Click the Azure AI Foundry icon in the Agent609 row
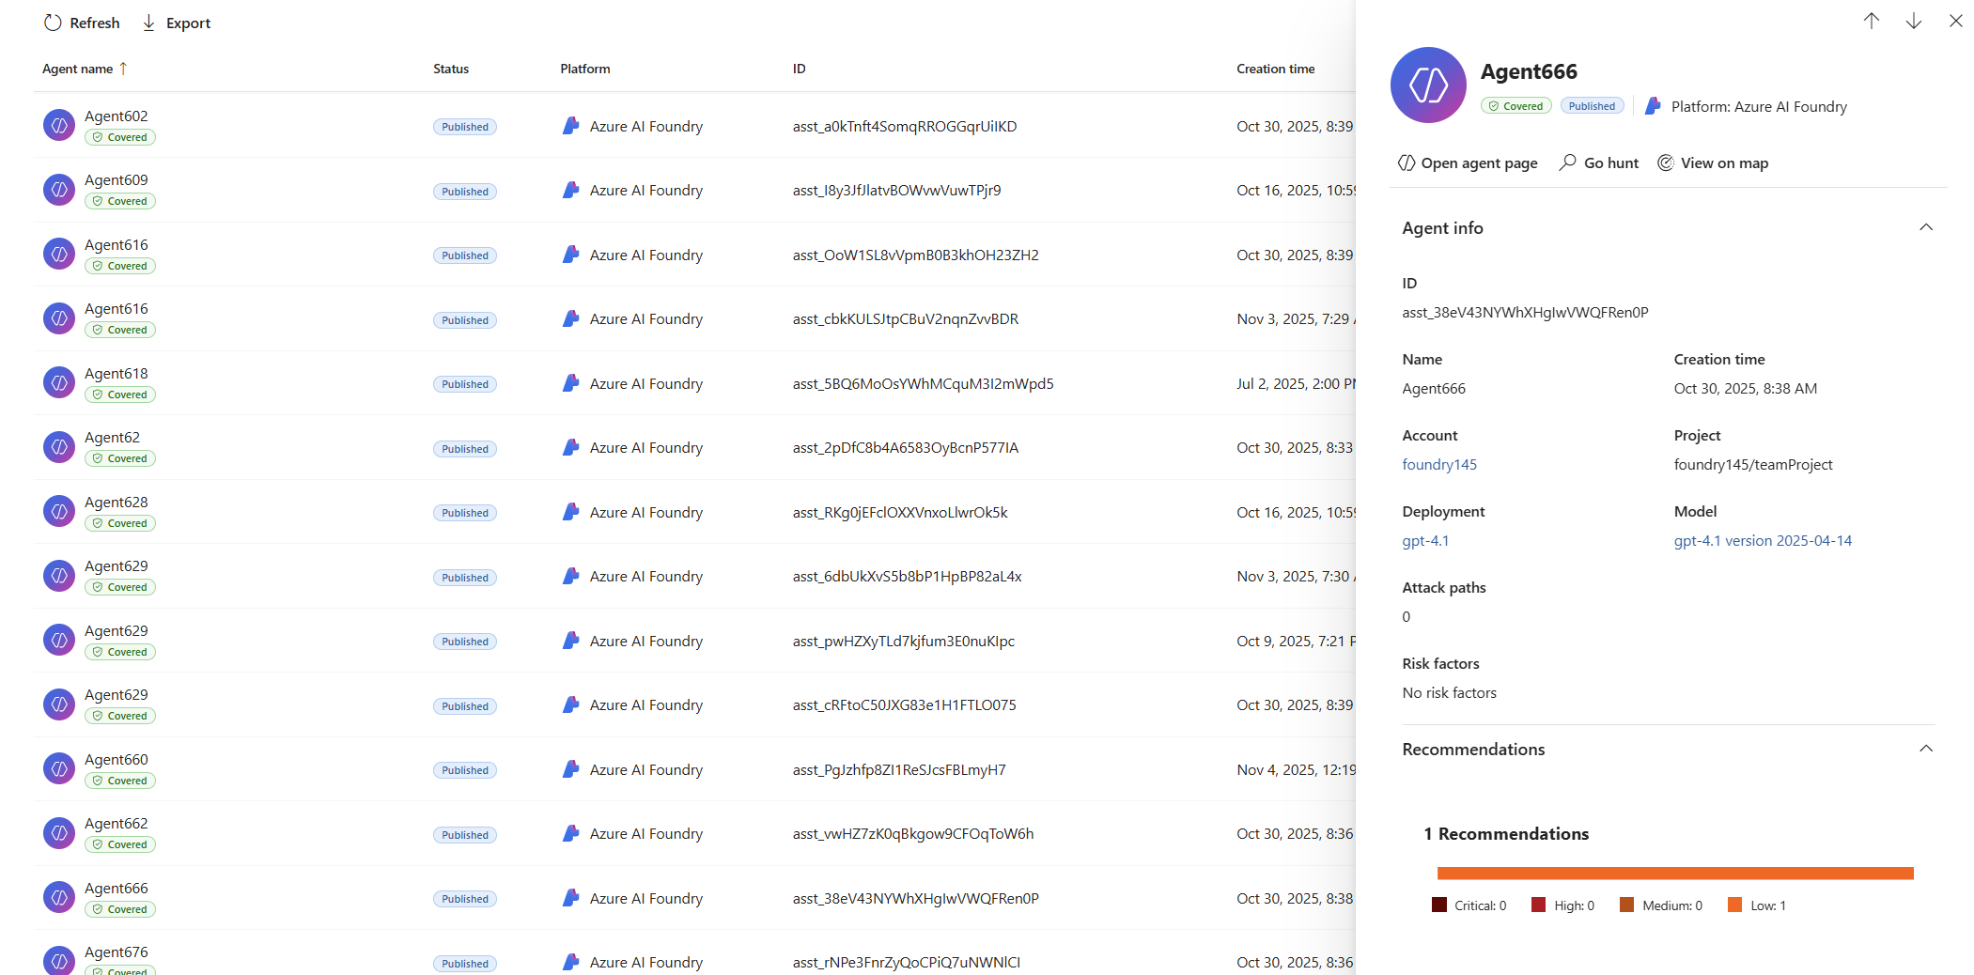The image size is (1974, 975). tap(570, 190)
